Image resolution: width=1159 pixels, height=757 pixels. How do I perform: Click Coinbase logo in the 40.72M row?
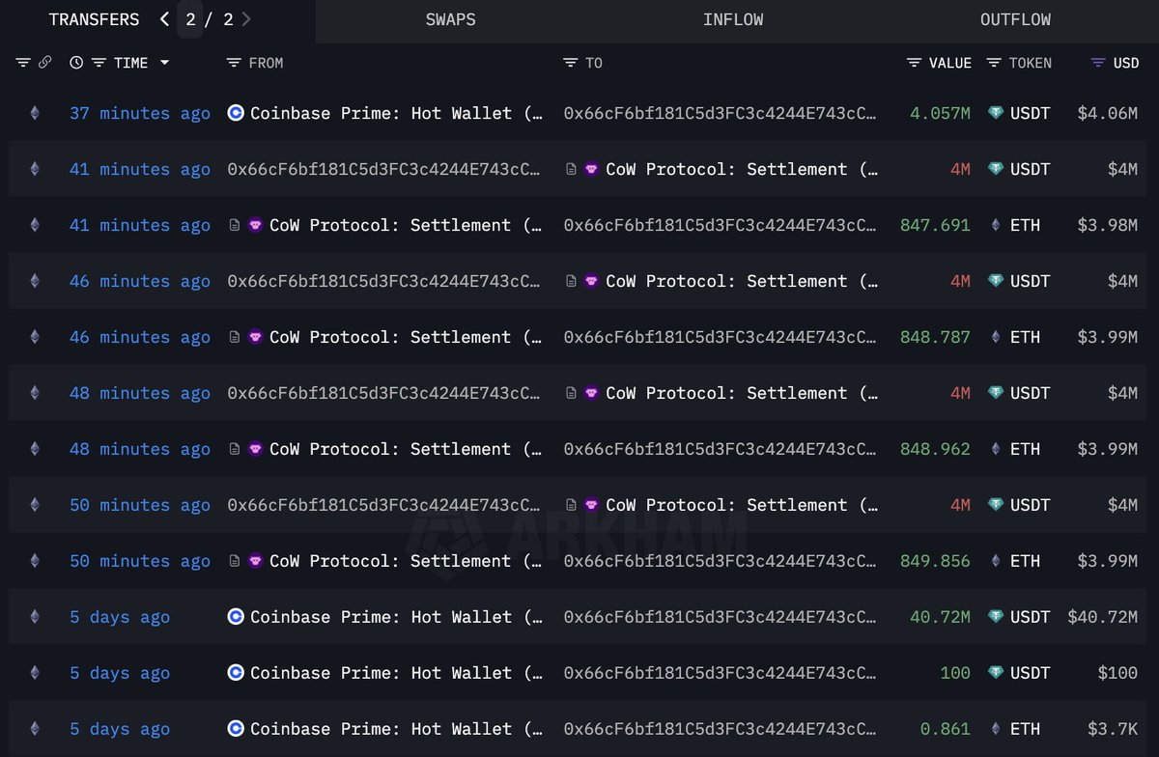pos(236,617)
